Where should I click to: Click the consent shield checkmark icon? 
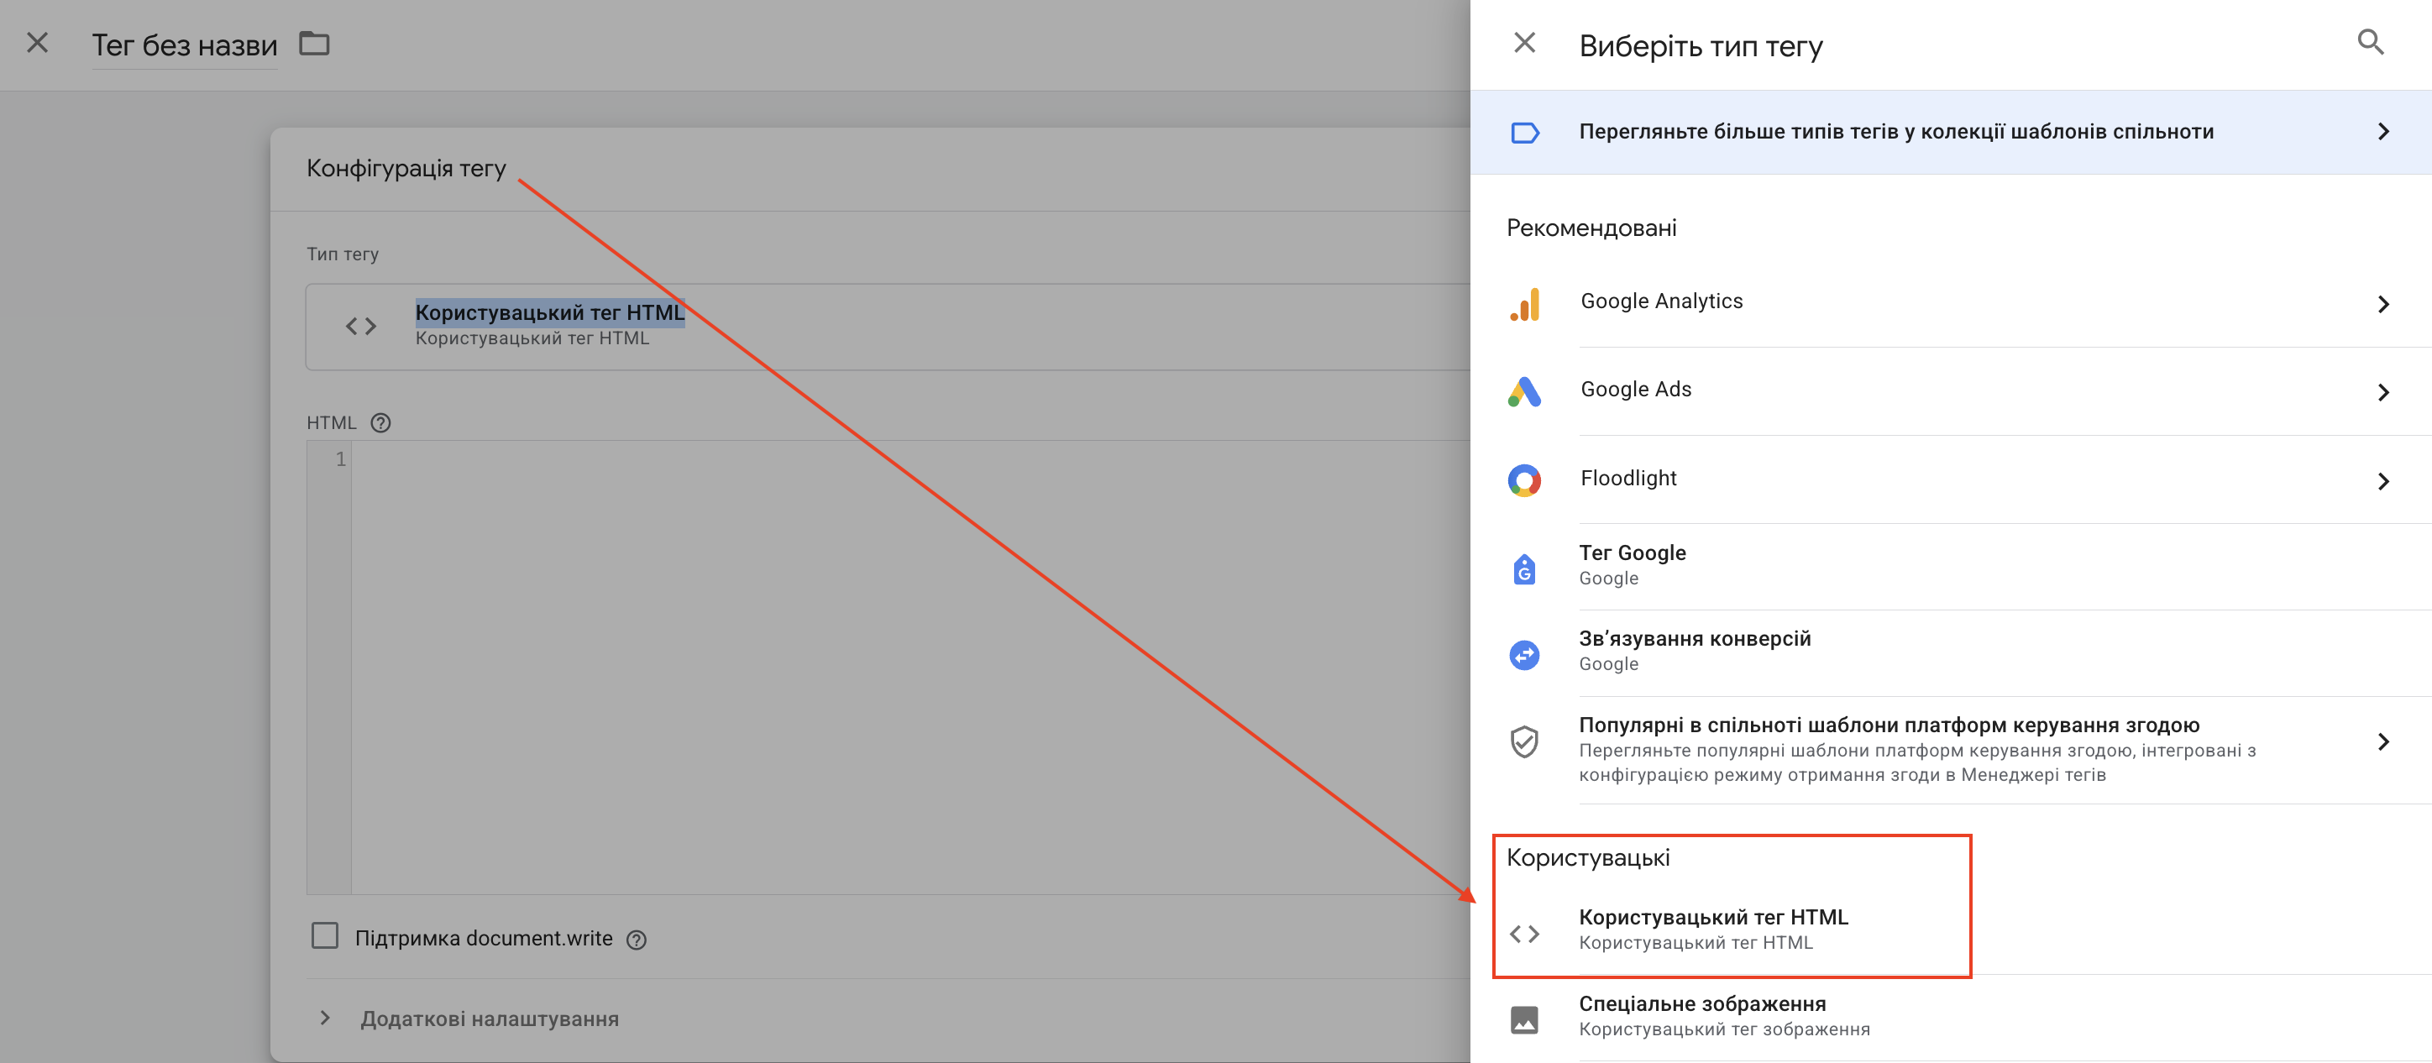pos(1523,742)
